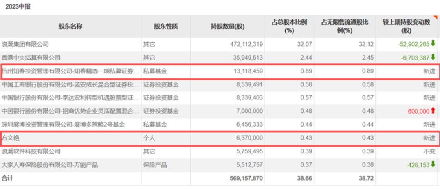Select shareholder 深圳展博投资管理有限公司 name

point(63,125)
